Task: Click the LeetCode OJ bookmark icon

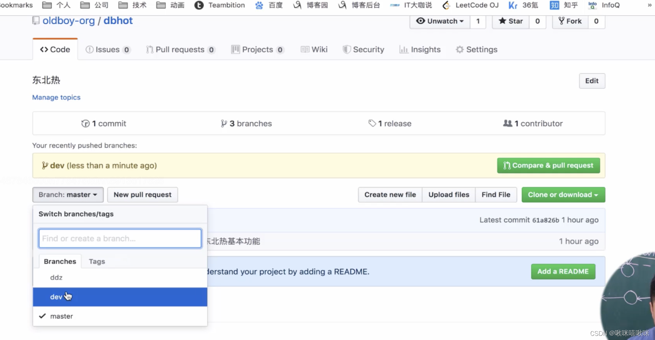Action: pos(446,5)
